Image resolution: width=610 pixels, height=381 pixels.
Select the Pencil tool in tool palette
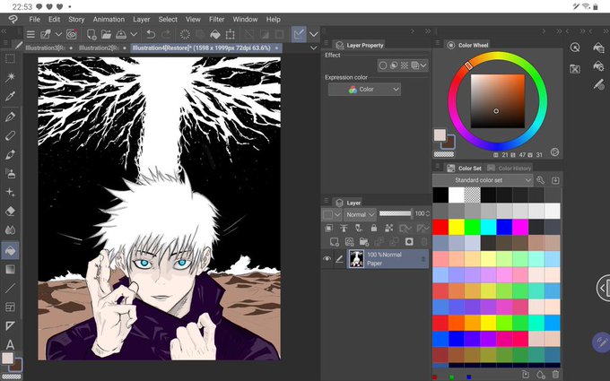[10, 135]
